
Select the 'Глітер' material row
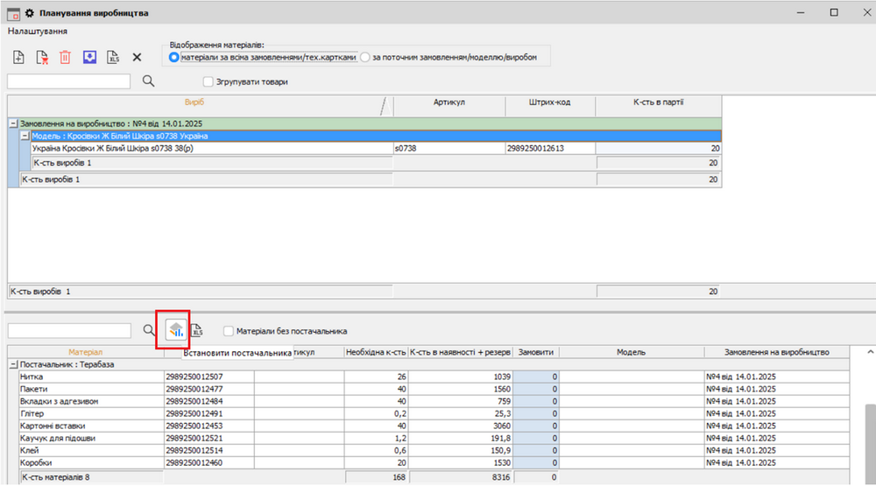coord(434,413)
